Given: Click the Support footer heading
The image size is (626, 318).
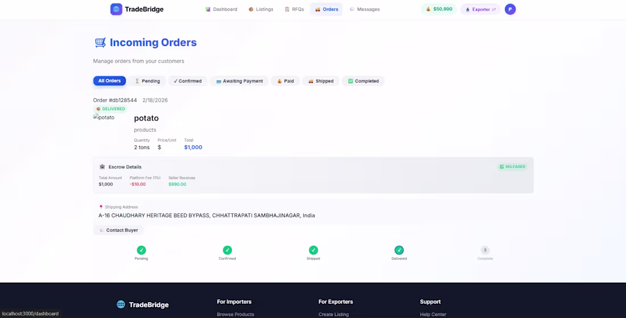Looking at the screenshot, I should tap(430, 302).
